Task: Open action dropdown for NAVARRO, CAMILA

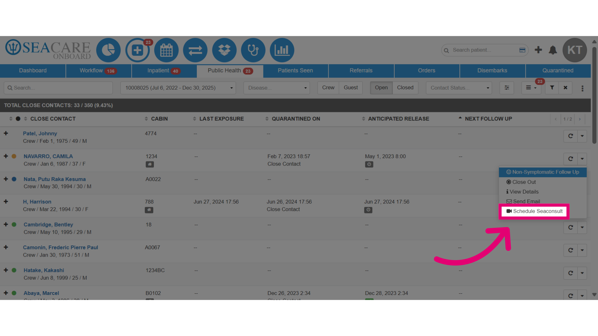Action: (582, 159)
